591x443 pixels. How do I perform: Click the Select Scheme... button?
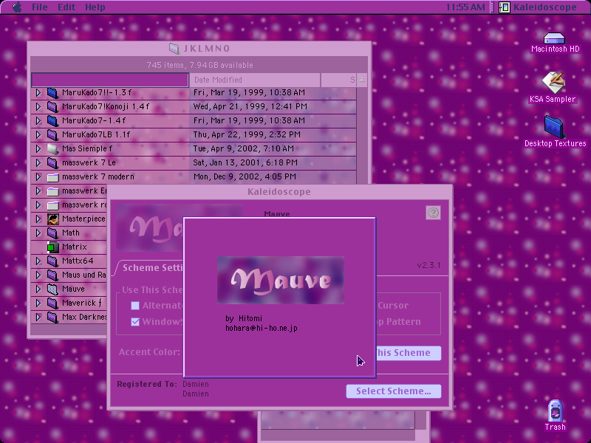pyautogui.click(x=394, y=391)
